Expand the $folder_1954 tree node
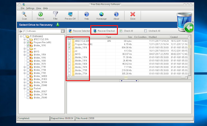Screen dimensions: 207x126 (x=25, y=55)
